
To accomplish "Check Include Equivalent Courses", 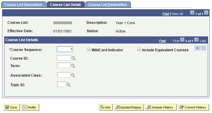I will point(139,49).
